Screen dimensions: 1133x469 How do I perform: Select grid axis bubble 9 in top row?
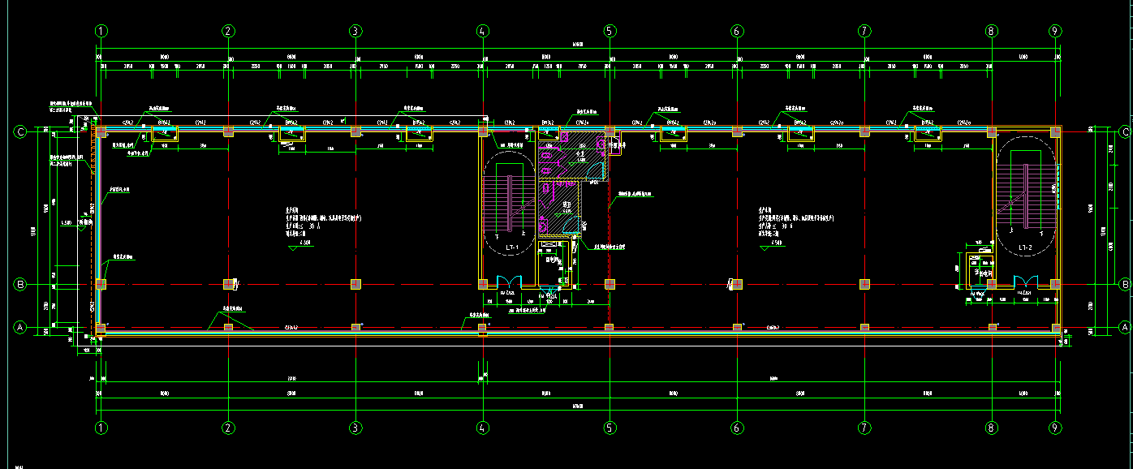tap(1054, 31)
